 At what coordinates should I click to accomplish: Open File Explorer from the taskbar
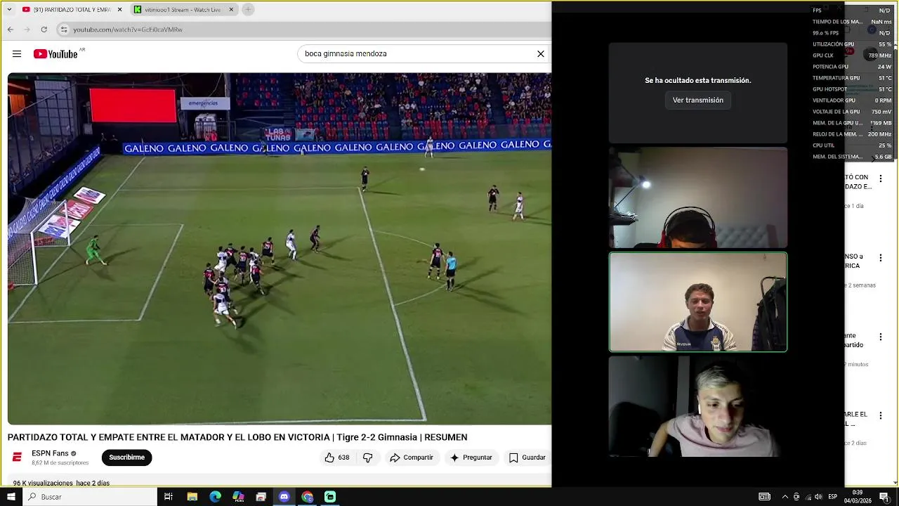point(192,497)
